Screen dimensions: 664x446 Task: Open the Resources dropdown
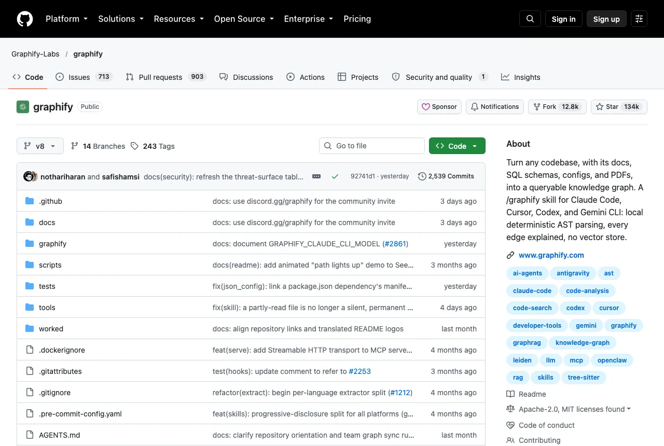(x=178, y=19)
